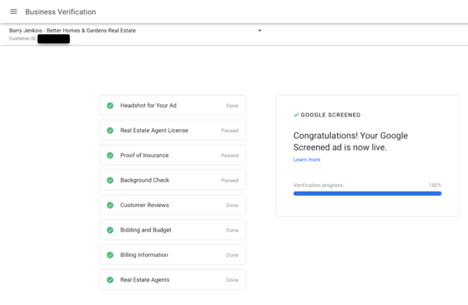Expand the account selector dropdown arrow
Image resolution: width=468 pixels, height=305 pixels.
click(260, 31)
